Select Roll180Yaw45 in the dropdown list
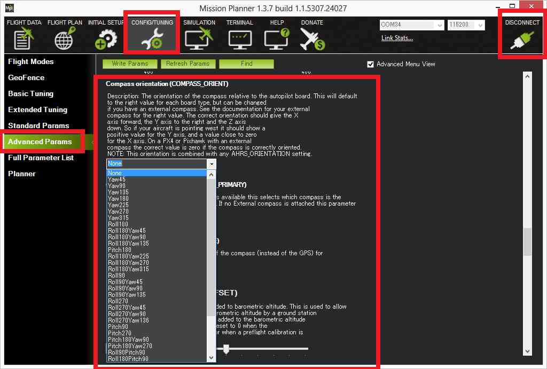This screenshot has width=547, height=369. [x=127, y=231]
